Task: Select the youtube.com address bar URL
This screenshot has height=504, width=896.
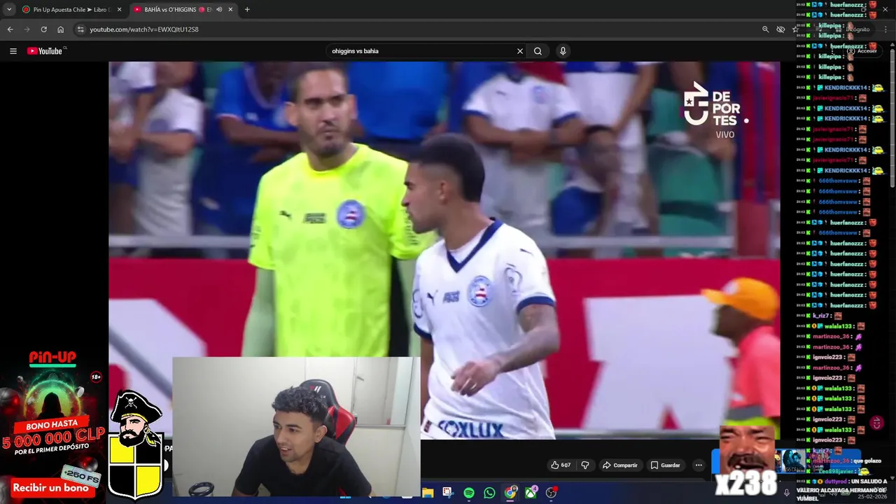Action: [x=144, y=29]
